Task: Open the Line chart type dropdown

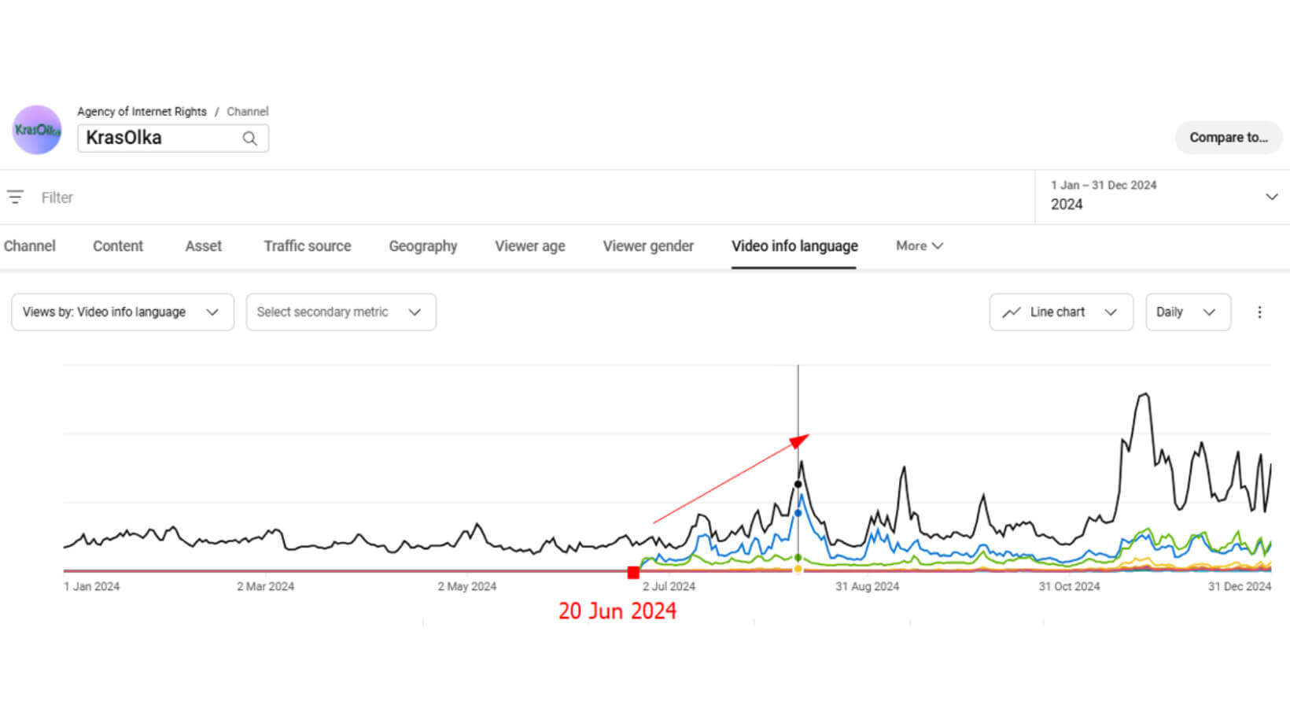Action: point(1060,312)
